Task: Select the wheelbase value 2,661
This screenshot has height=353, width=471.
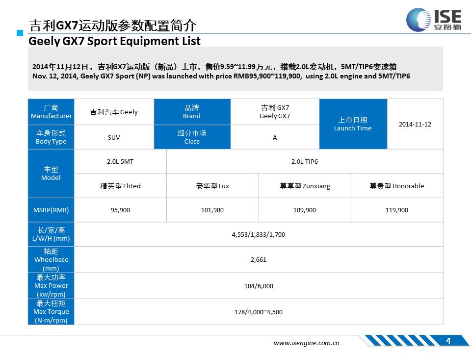Action: pos(259,260)
